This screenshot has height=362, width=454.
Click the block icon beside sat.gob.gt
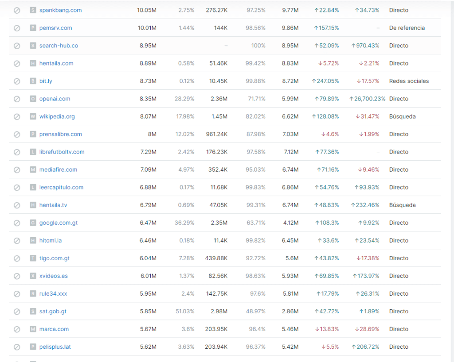click(17, 312)
